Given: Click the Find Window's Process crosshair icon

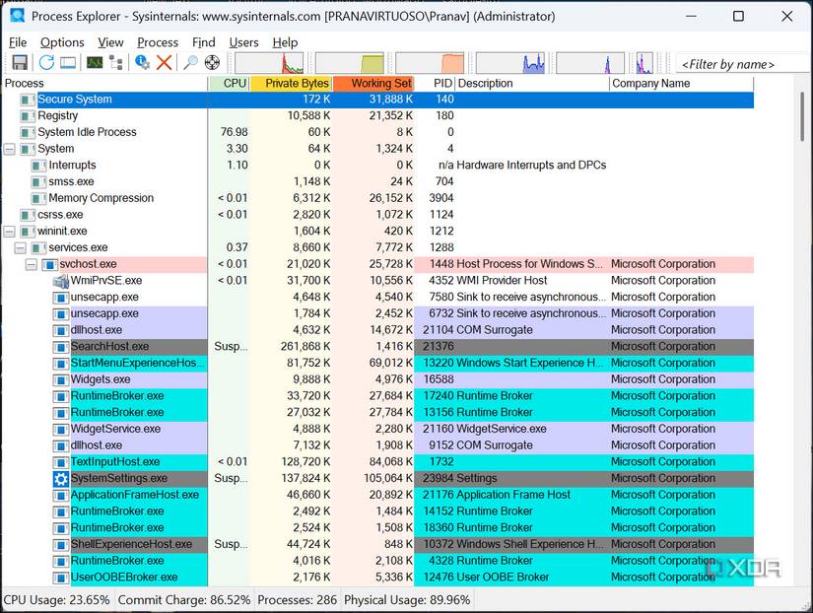Looking at the screenshot, I should click(x=212, y=63).
